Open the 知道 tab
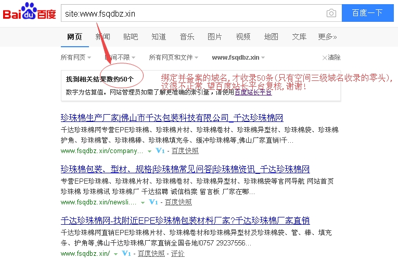The image size is (398, 261). [x=159, y=37]
